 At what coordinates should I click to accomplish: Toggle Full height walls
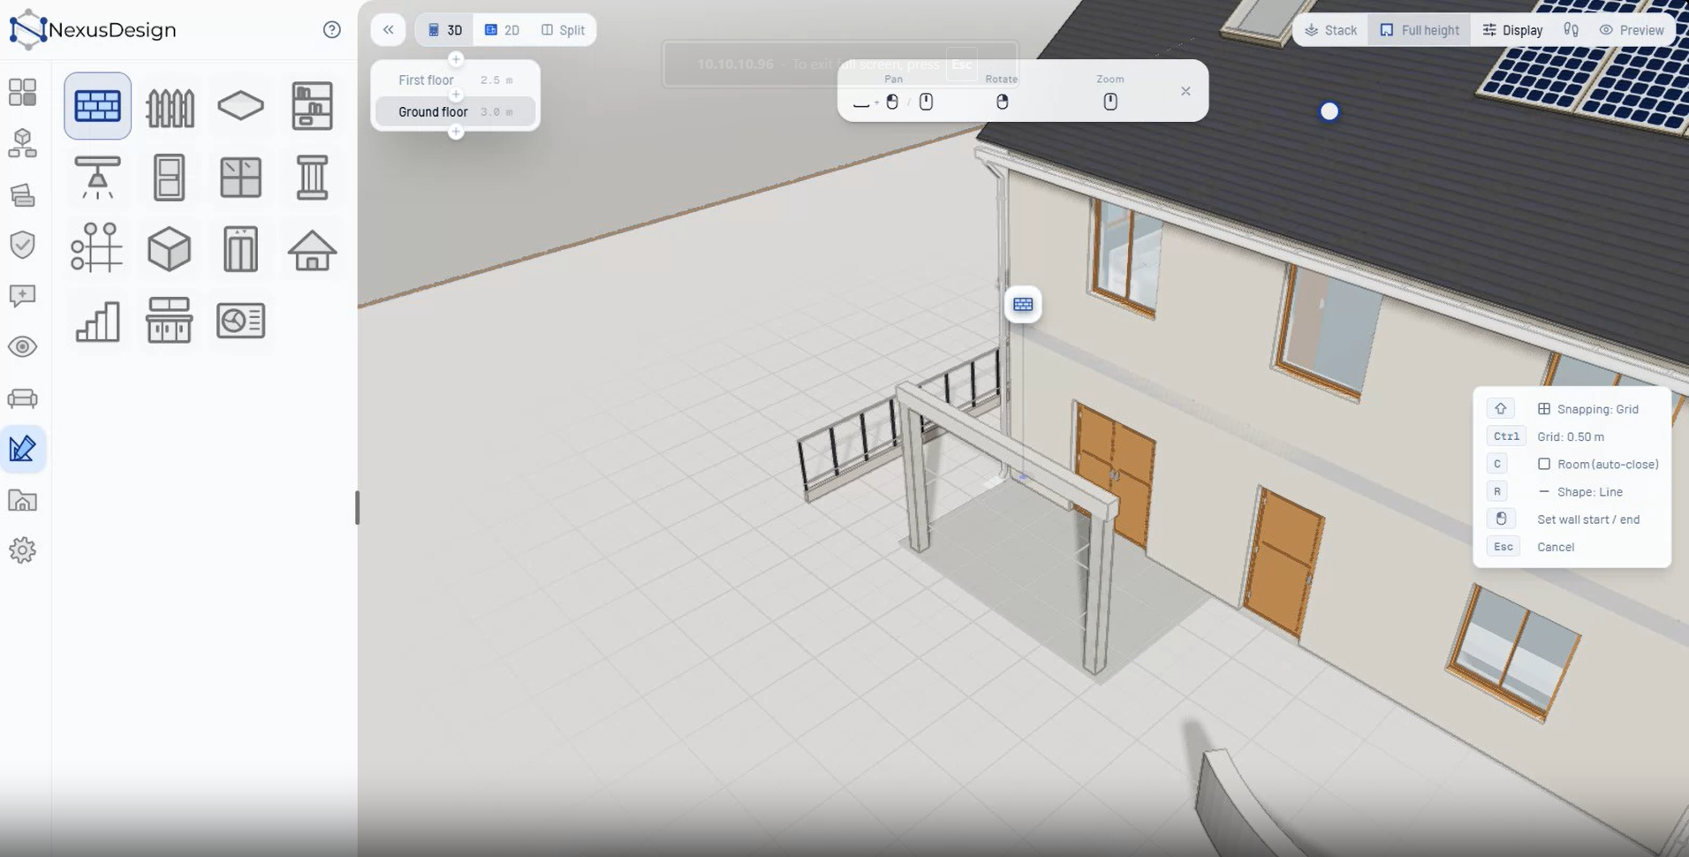click(x=1419, y=30)
